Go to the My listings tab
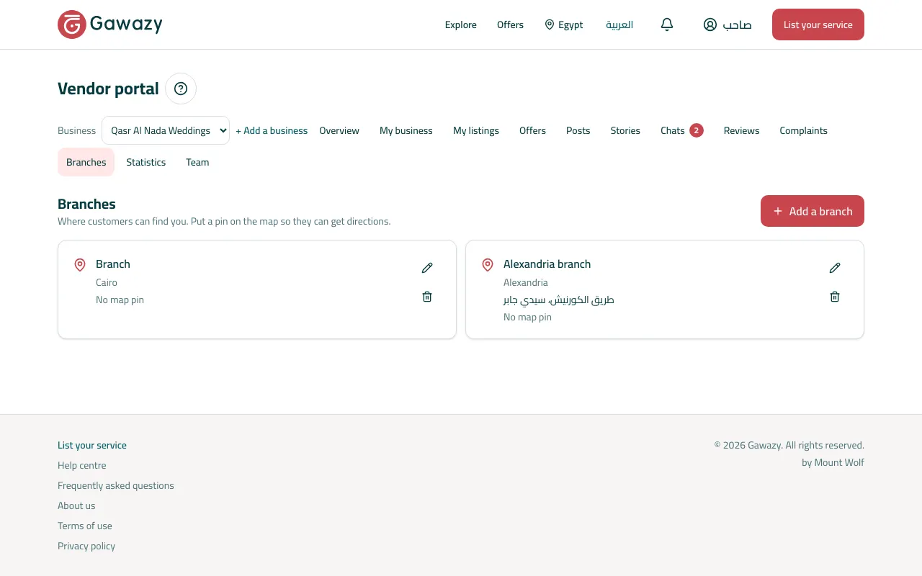The height and width of the screenshot is (576, 922). pos(476,130)
